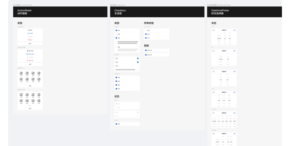Screen dimensions: 290x146
Task: Check the second, unchecked circle in Checkbox 类型 list
Action: tap(116, 34)
